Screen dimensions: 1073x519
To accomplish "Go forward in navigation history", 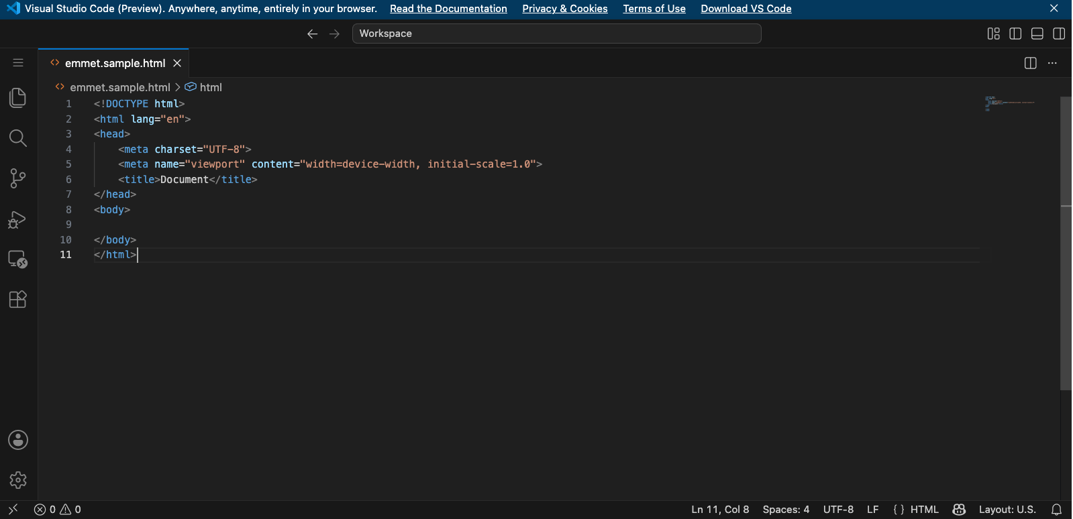I will pyautogui.click(x=334, y=34).
